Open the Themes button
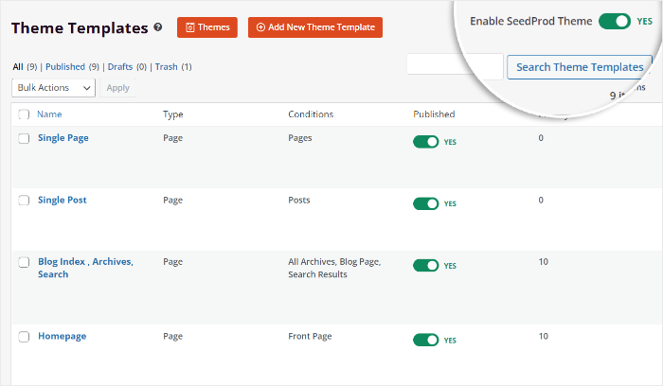663x386 pixels. 207,27
